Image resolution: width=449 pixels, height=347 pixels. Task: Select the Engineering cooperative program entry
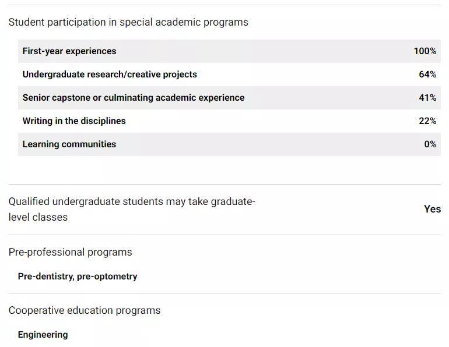tap(43, 335)
